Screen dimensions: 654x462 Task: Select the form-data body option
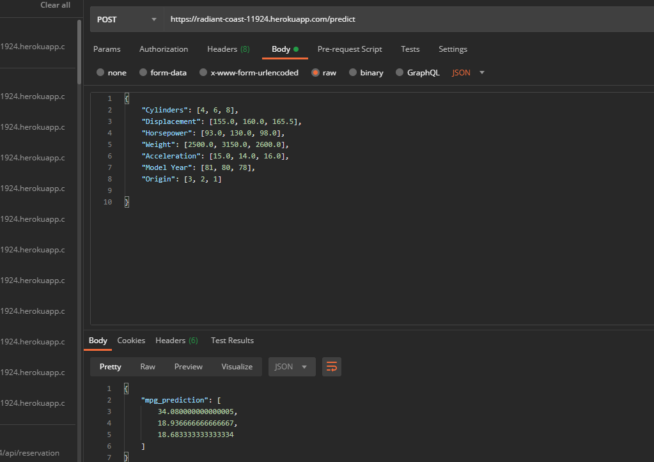coord(163,72)
